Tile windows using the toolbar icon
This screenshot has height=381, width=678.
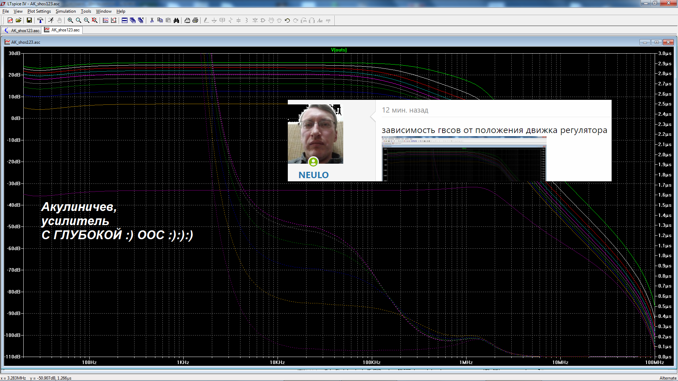click(125, 20)
